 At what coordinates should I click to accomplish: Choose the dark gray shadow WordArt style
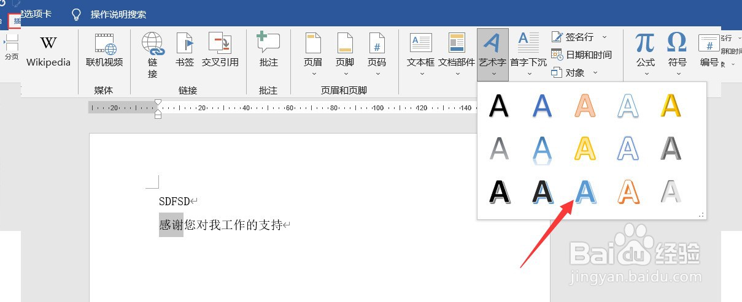click(671, 149)
